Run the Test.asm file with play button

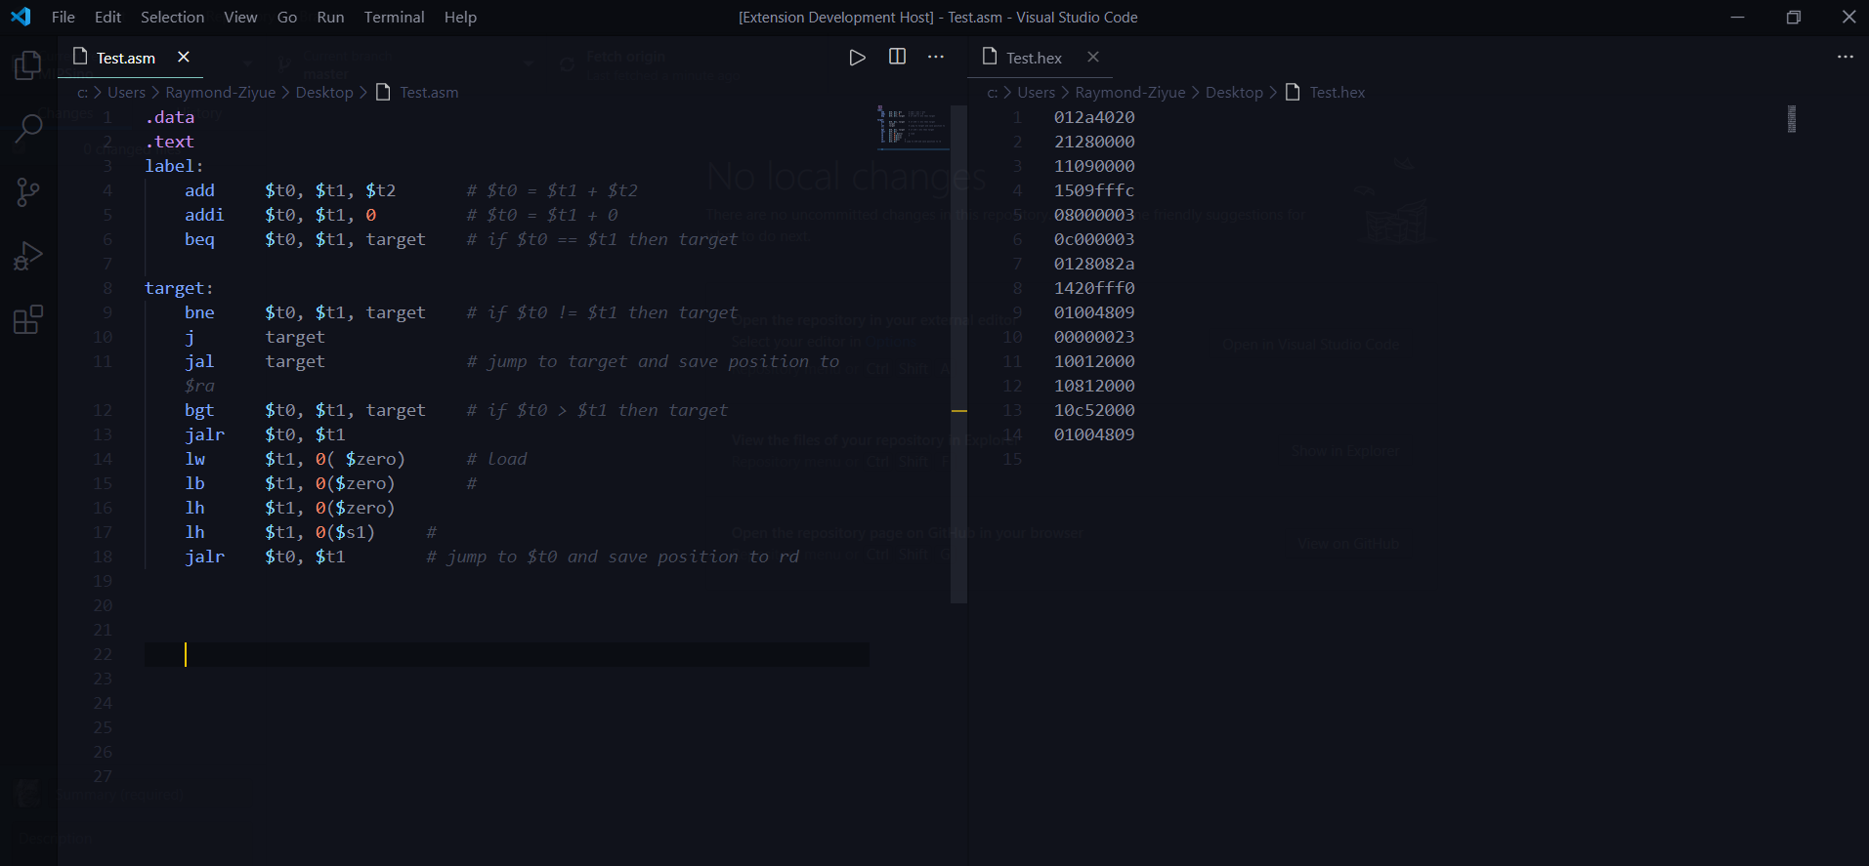857,58
